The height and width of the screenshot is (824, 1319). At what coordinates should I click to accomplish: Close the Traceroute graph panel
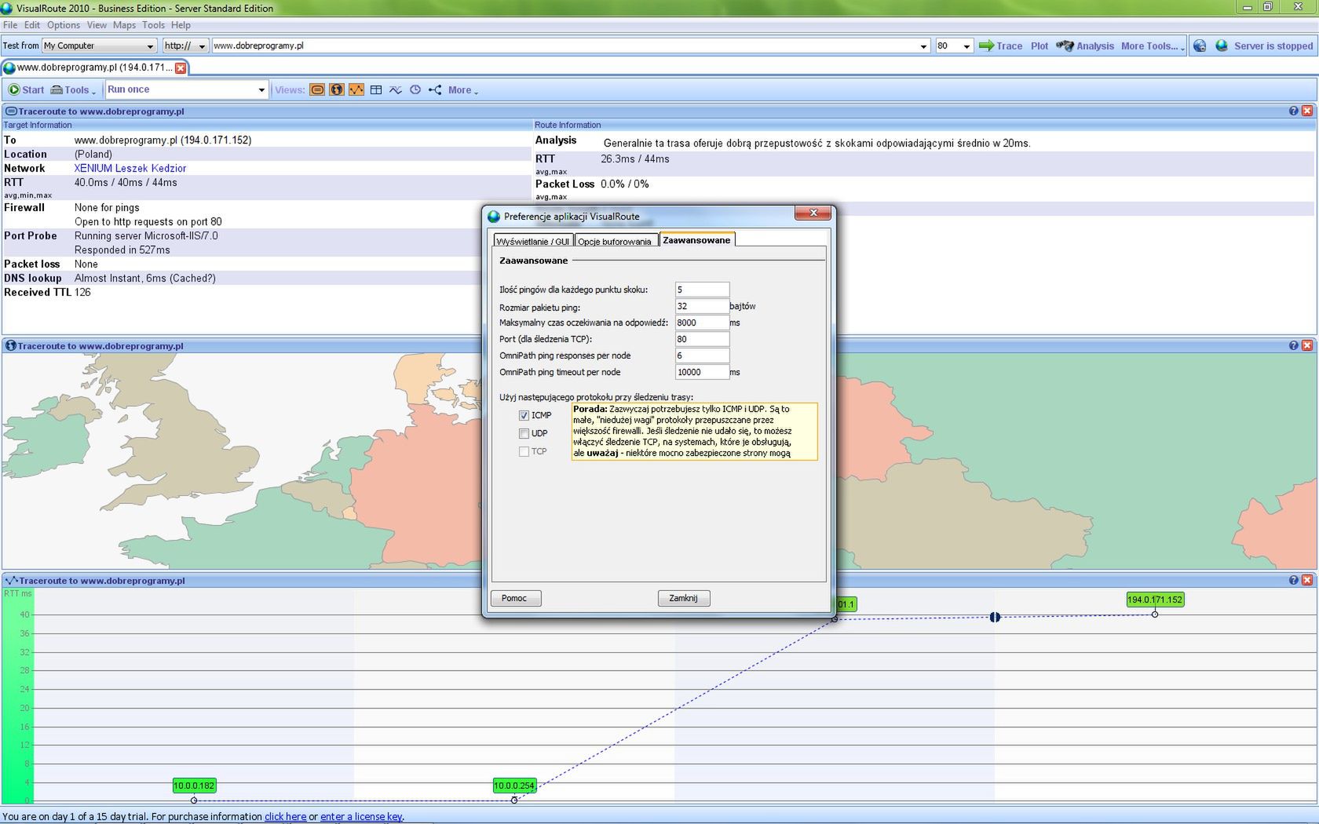coord(1307,580)
